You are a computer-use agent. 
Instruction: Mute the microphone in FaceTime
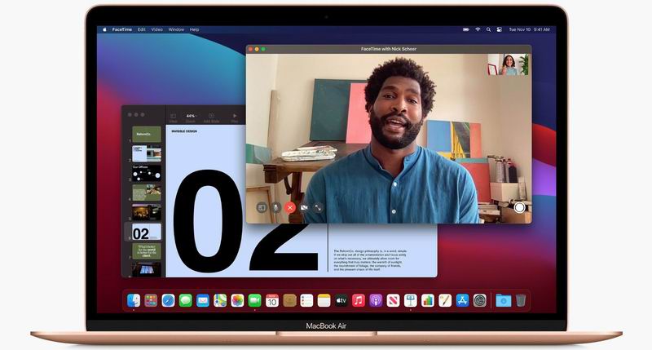pos(275,207)
